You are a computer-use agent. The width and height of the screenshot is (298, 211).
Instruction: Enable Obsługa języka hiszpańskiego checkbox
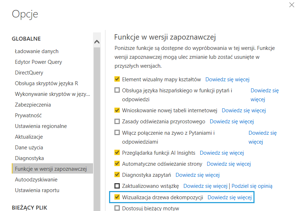tap(117, 90)
